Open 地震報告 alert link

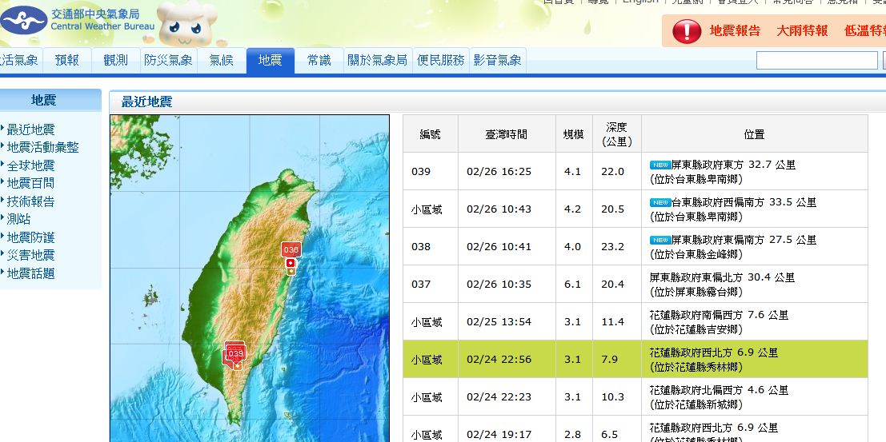tap(735, 31)
